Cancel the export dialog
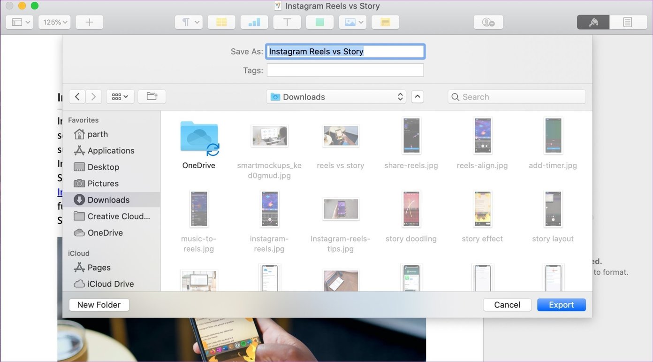The image size is (653, 362). point(507,305)
